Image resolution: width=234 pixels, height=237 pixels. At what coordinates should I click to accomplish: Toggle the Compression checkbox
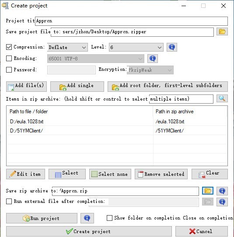pos(9,47)
